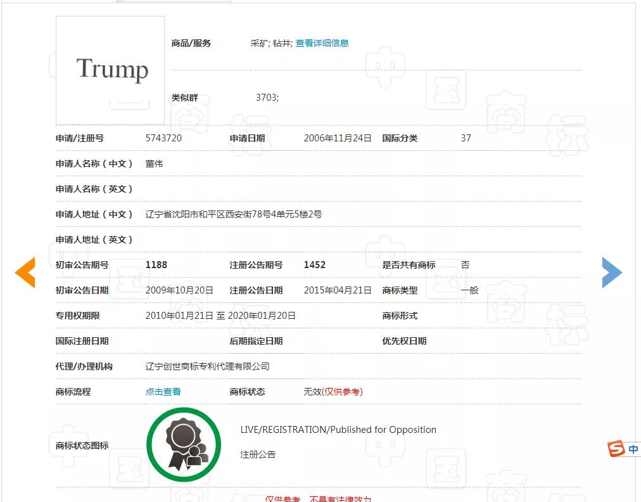Click the 后期指定日期 field label
Screen dimensions: 641x502
coord(256,341)
